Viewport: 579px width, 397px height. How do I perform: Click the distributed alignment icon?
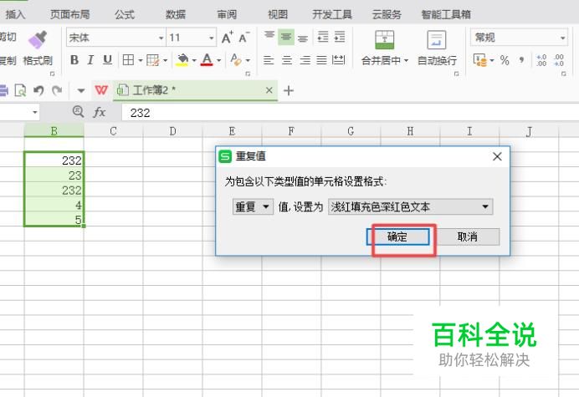point(338,60)
